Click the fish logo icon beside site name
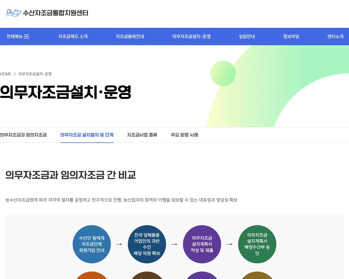349x279 pixels. coord(13,13)
